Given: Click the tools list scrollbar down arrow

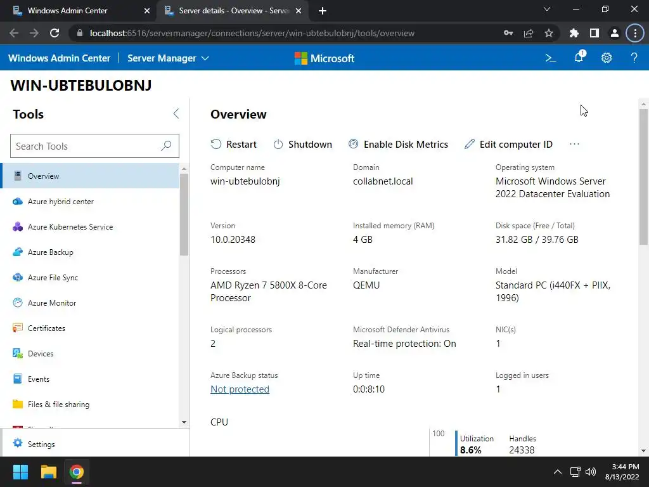Looking at the screenshot, I should 184,422.
